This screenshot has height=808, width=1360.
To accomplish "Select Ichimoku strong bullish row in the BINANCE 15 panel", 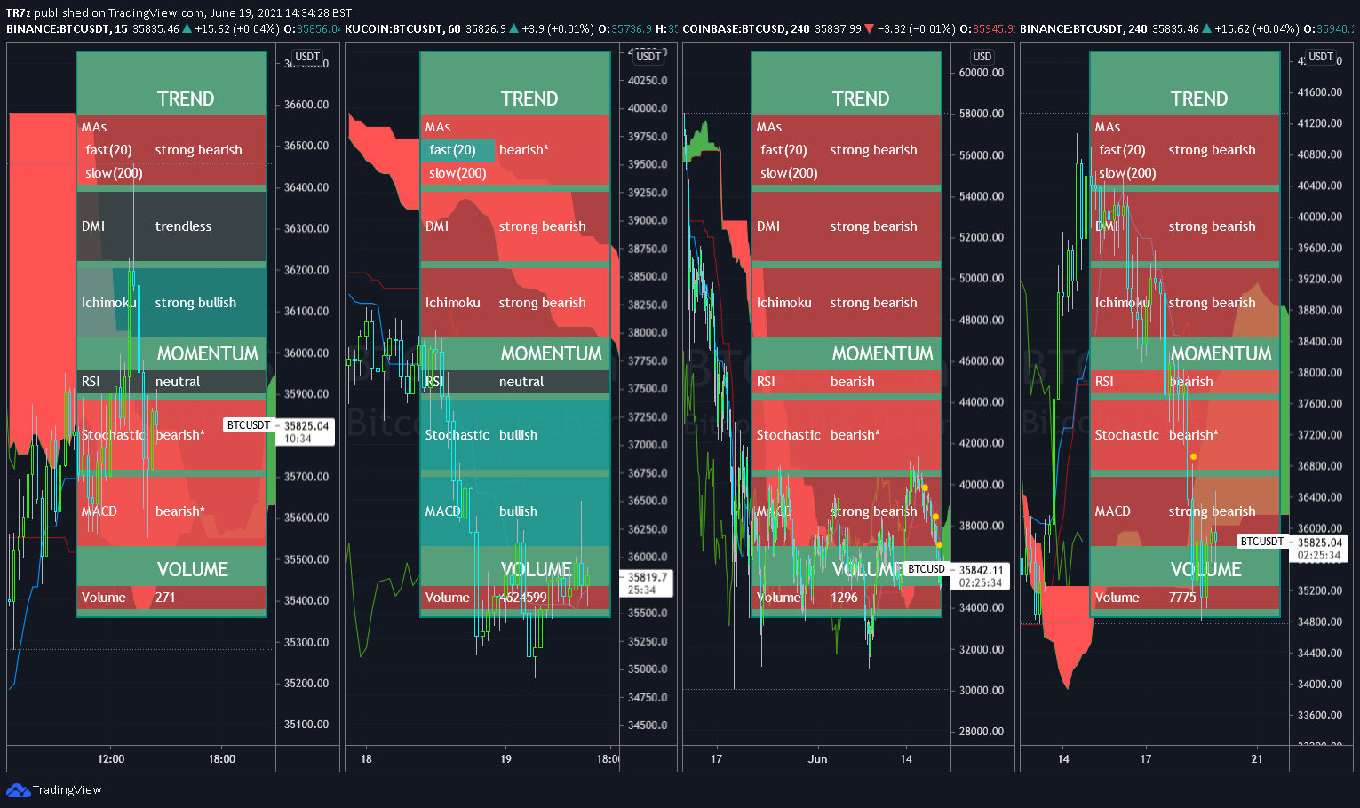I will click(171, 303).
